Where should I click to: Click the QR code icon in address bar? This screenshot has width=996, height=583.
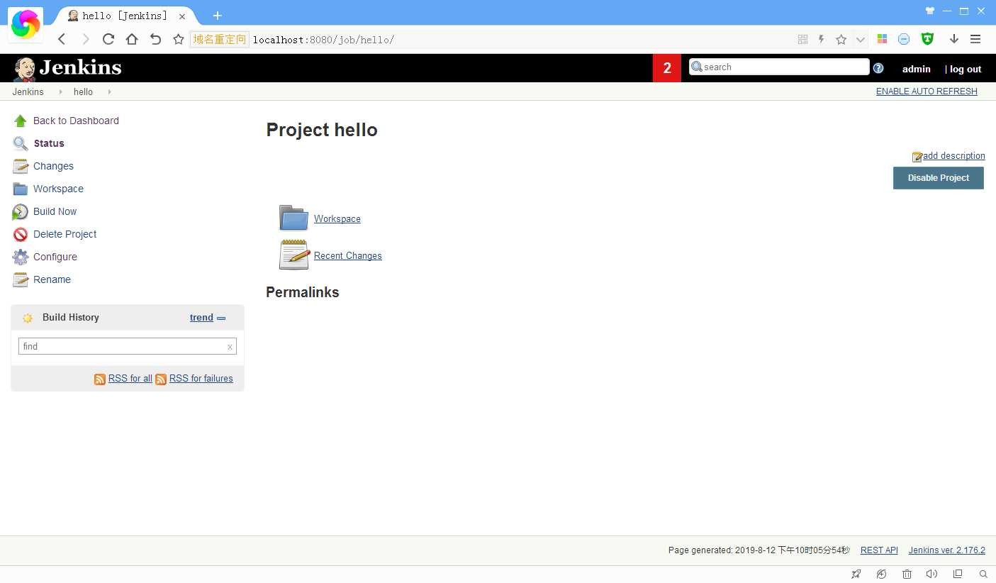point(803,39)
